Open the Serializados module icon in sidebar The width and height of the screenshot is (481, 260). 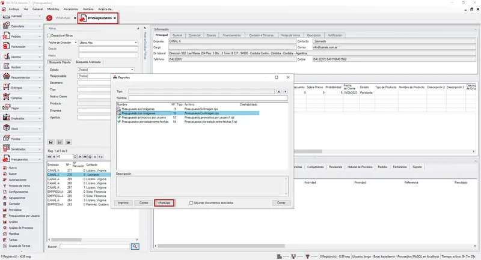(x=6, y=149)
